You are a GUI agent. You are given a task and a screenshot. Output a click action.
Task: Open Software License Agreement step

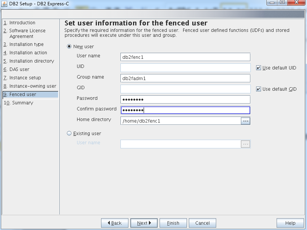pos(24,33)
